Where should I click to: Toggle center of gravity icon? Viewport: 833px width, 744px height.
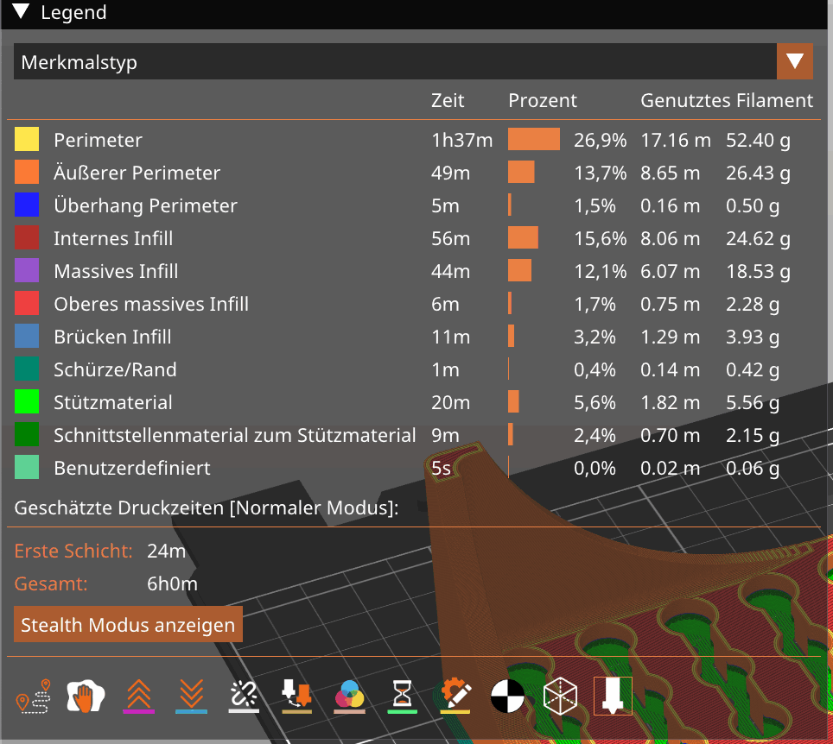(507, 696)
